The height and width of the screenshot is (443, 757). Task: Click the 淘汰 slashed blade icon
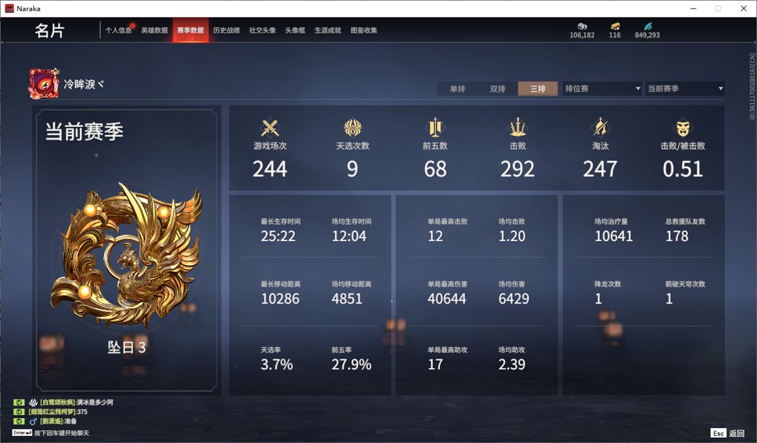pos(600,128)
